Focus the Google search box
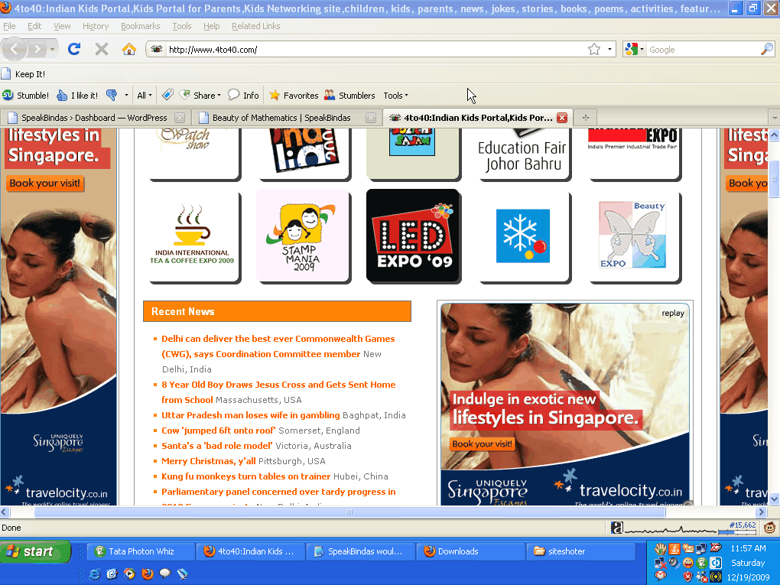Screen dimensions: 780x585 point(704,49)
